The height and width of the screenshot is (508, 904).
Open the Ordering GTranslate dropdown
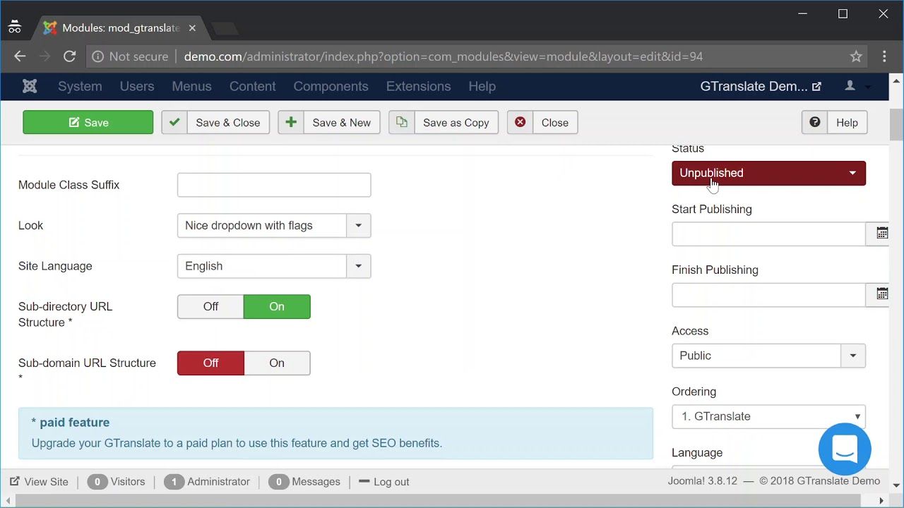[768, 416]
